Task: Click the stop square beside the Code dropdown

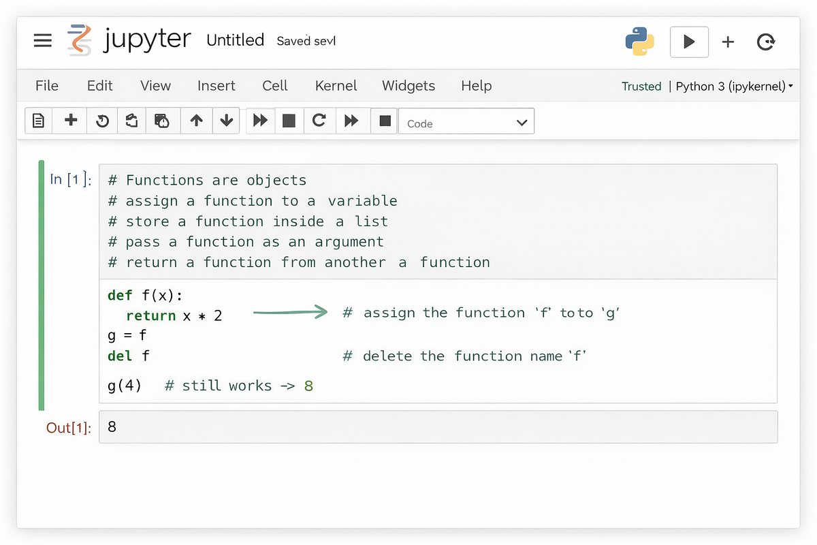Action: 385,121
